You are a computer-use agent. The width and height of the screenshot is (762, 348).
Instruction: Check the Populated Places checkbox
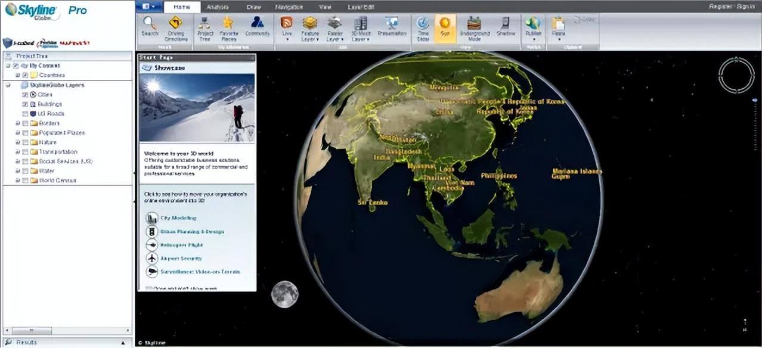point(25,133)
